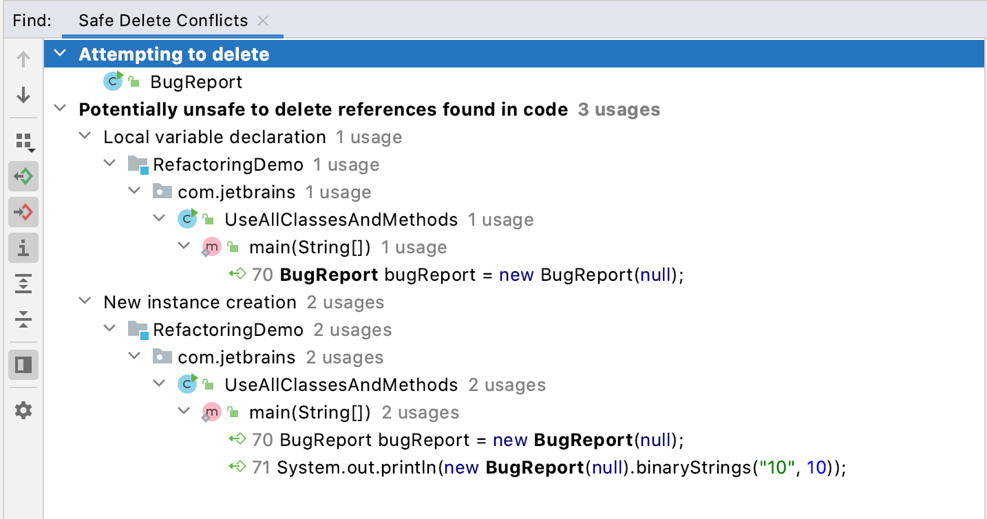Click the Find label
Viewport: 987px width, 519px height.
32,21
